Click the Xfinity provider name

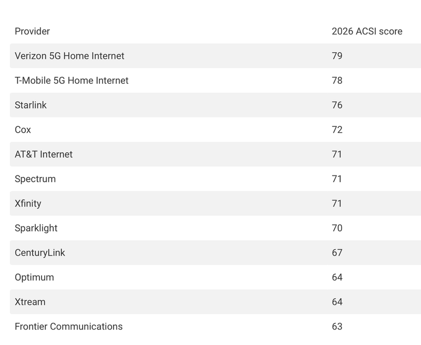coord(28,204)
